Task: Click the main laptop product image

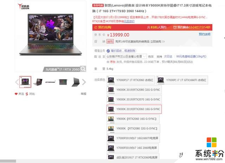Action: pos(51,34)
